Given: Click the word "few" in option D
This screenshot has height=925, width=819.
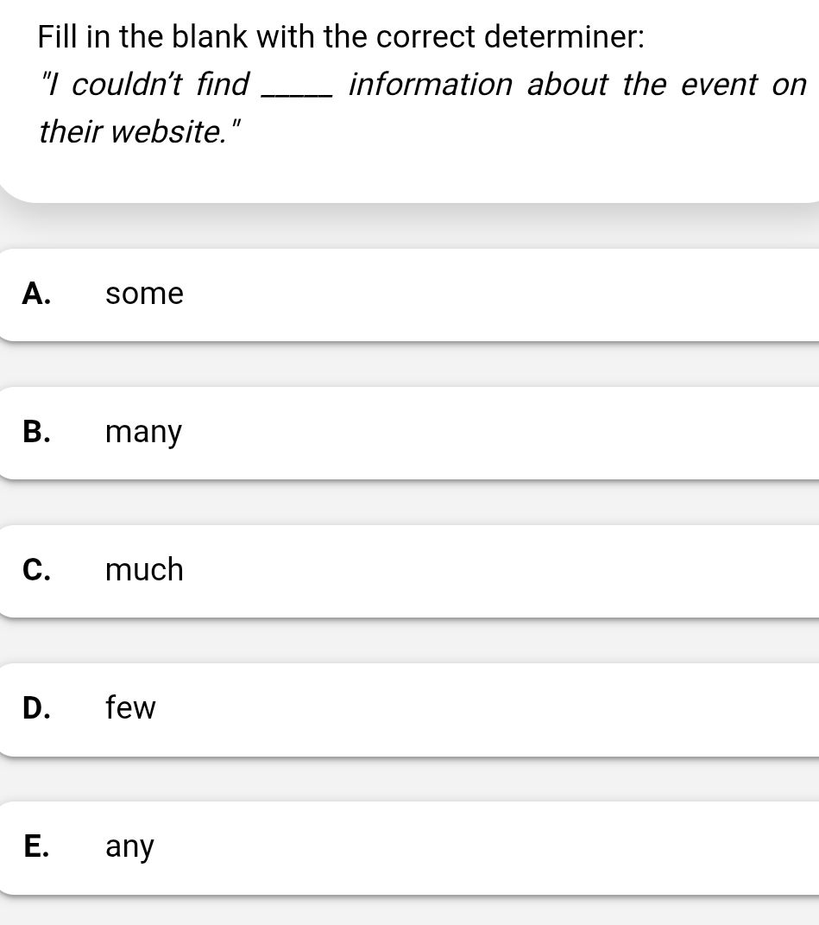Looking at the screenshot, I should tap(130, 708).
